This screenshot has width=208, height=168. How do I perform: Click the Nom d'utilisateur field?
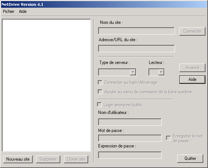pos(130,122)
